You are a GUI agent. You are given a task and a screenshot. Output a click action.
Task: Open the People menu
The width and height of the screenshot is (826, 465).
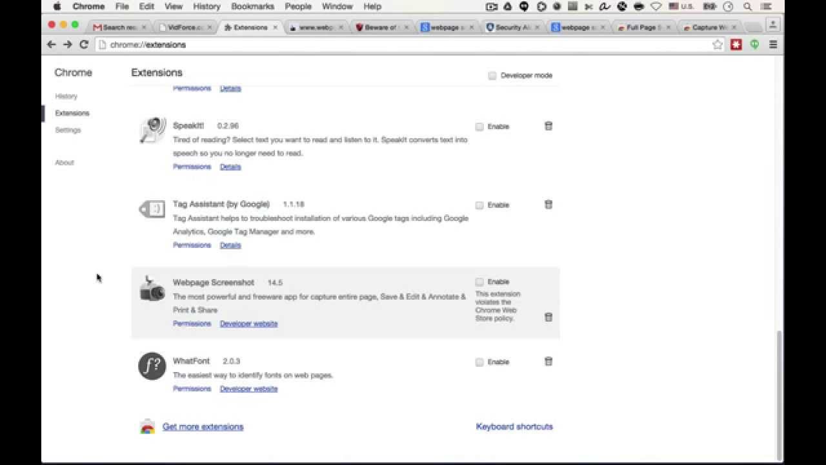298,6
